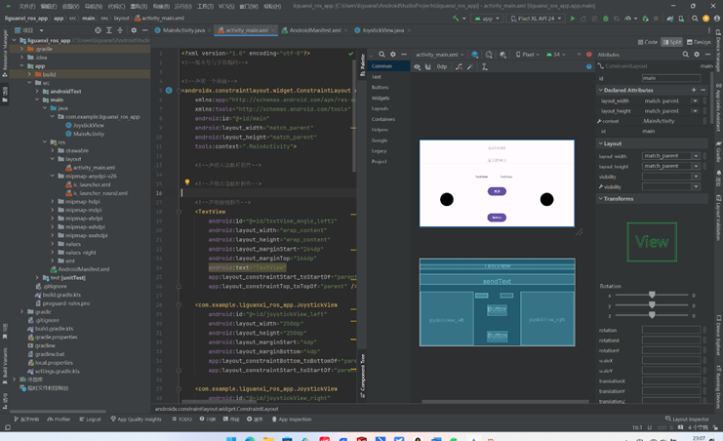723x441 pixels.
Task: Adjust the rotation z slider
Action: click(652, 315)
